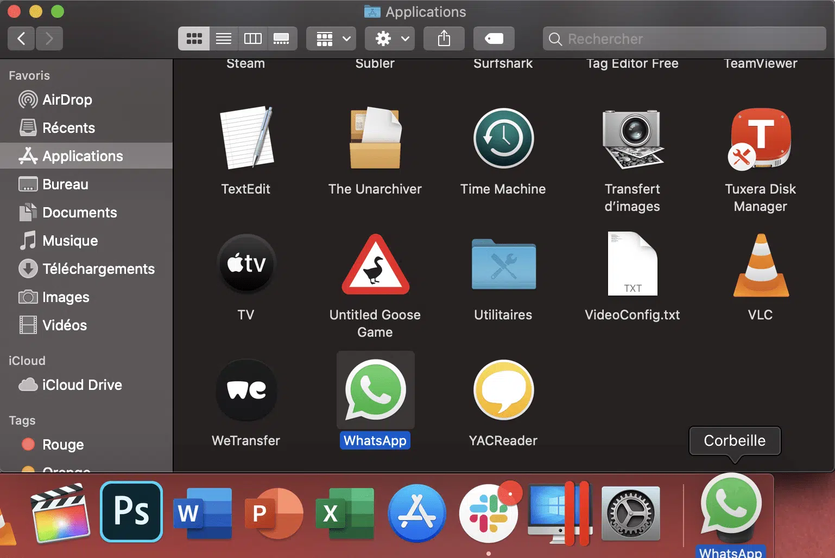The height and width of the screenshot is (558, 835).
Task: Select the Time Machine app icon
Action: 503,138
